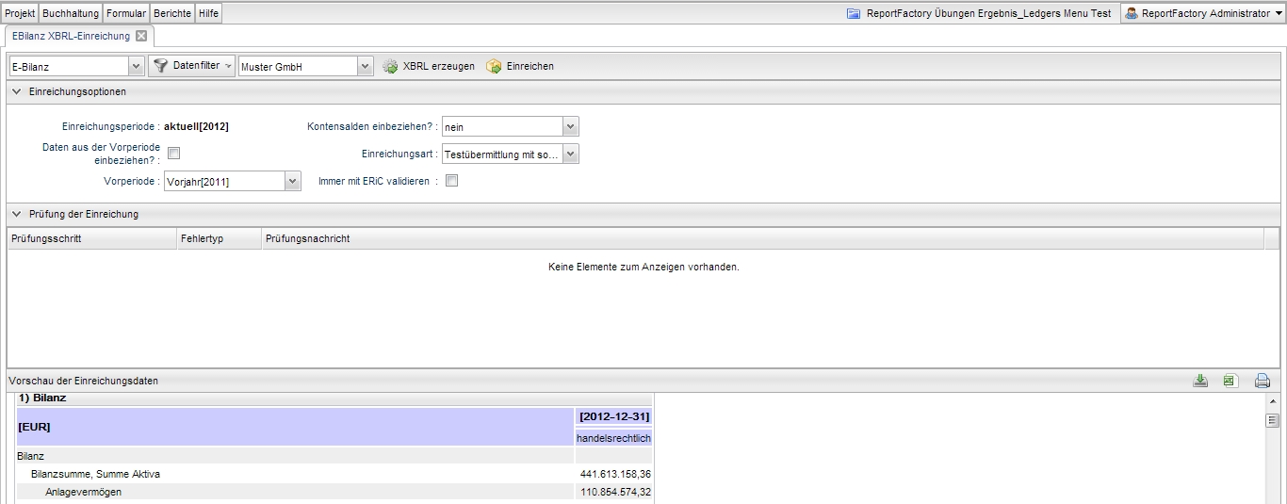
Task: Click the Einreichen package icon
Action: point(494,67)
